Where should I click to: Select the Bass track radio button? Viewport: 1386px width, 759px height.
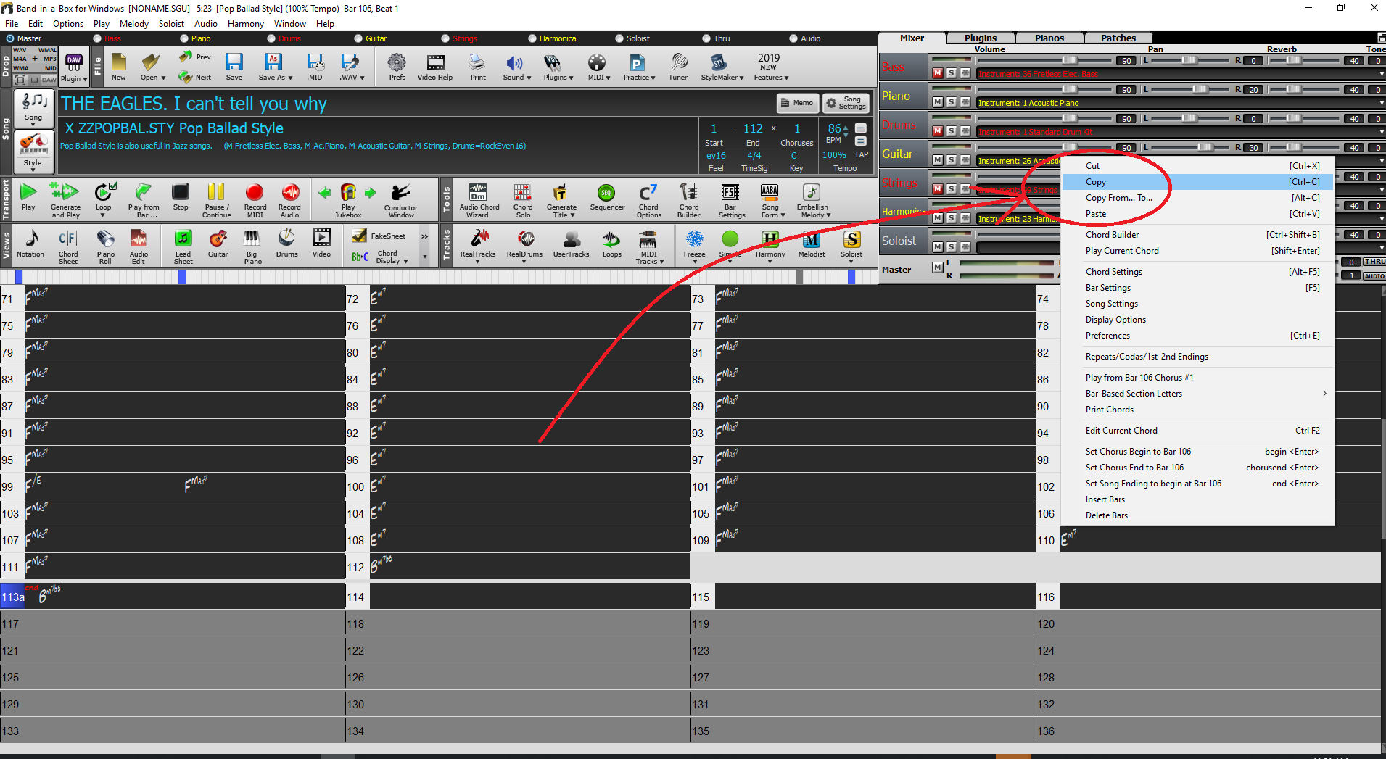coord(97,38)
